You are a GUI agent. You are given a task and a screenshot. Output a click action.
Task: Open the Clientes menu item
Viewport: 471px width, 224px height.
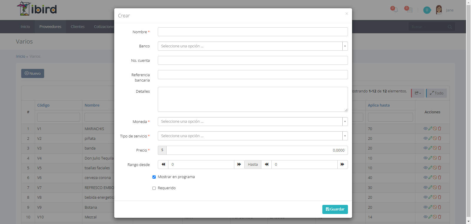[x=78, y=27]
